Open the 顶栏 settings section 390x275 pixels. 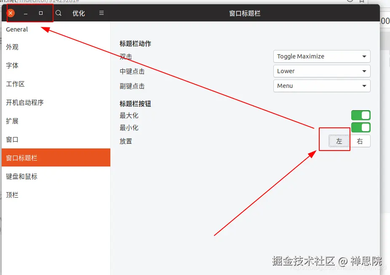tap(12, 195)
